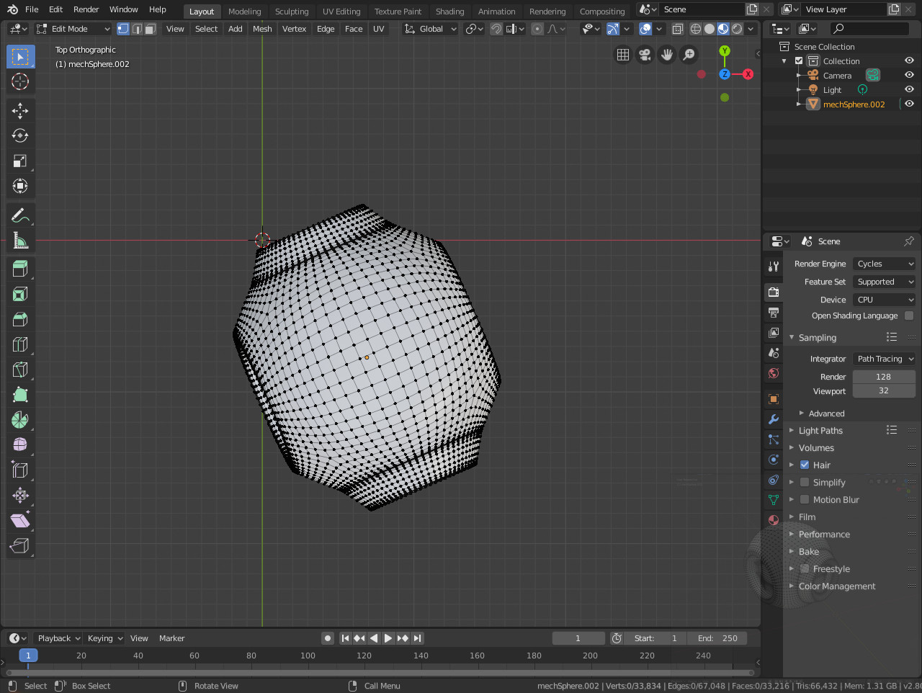
Task: Open the Mesh menu
Action: [262, 29]
